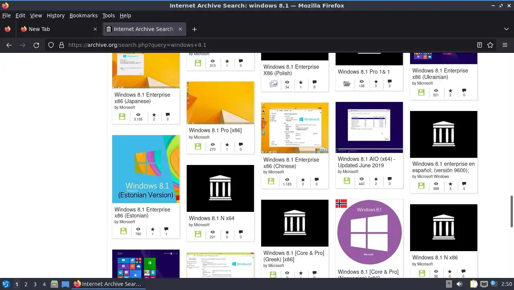Open a new tab with plus button
514x290 pixels.
pyautogui.click(x=194, y=29)
